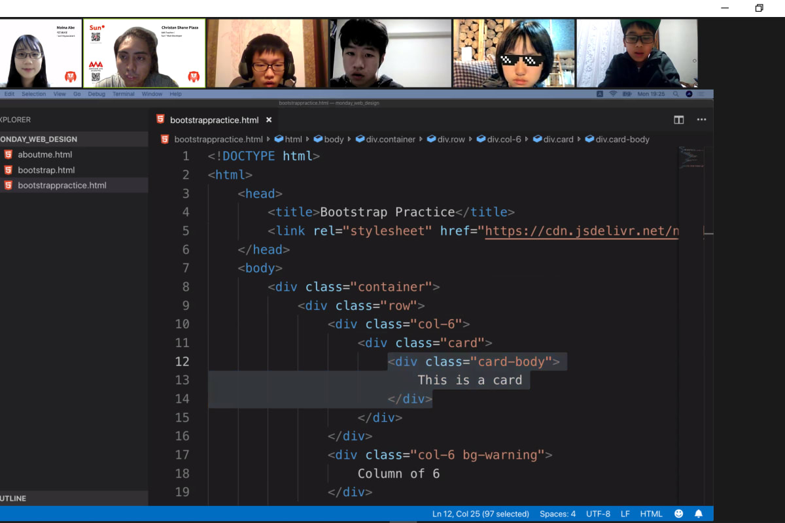This screenshot has height=523, width=785.
Task: Open the editor more actions ellipsis
Action: (701, 120)
